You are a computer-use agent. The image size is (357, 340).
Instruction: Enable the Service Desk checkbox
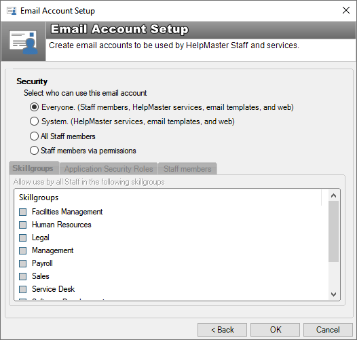pos(23,289)
